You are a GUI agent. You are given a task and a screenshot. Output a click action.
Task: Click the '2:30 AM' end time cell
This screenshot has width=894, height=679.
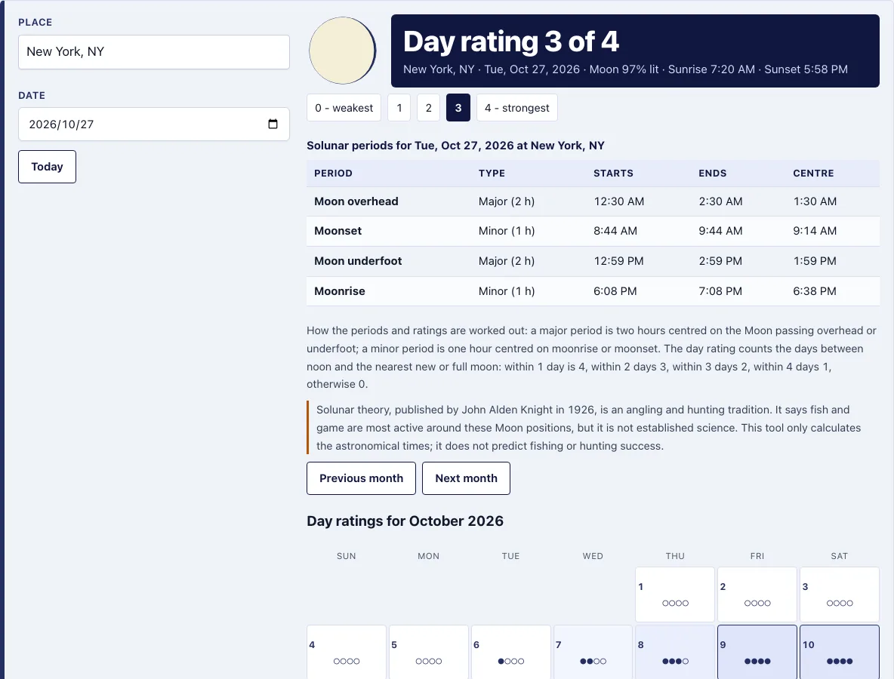pyautogui.click(x=720, y=201)
